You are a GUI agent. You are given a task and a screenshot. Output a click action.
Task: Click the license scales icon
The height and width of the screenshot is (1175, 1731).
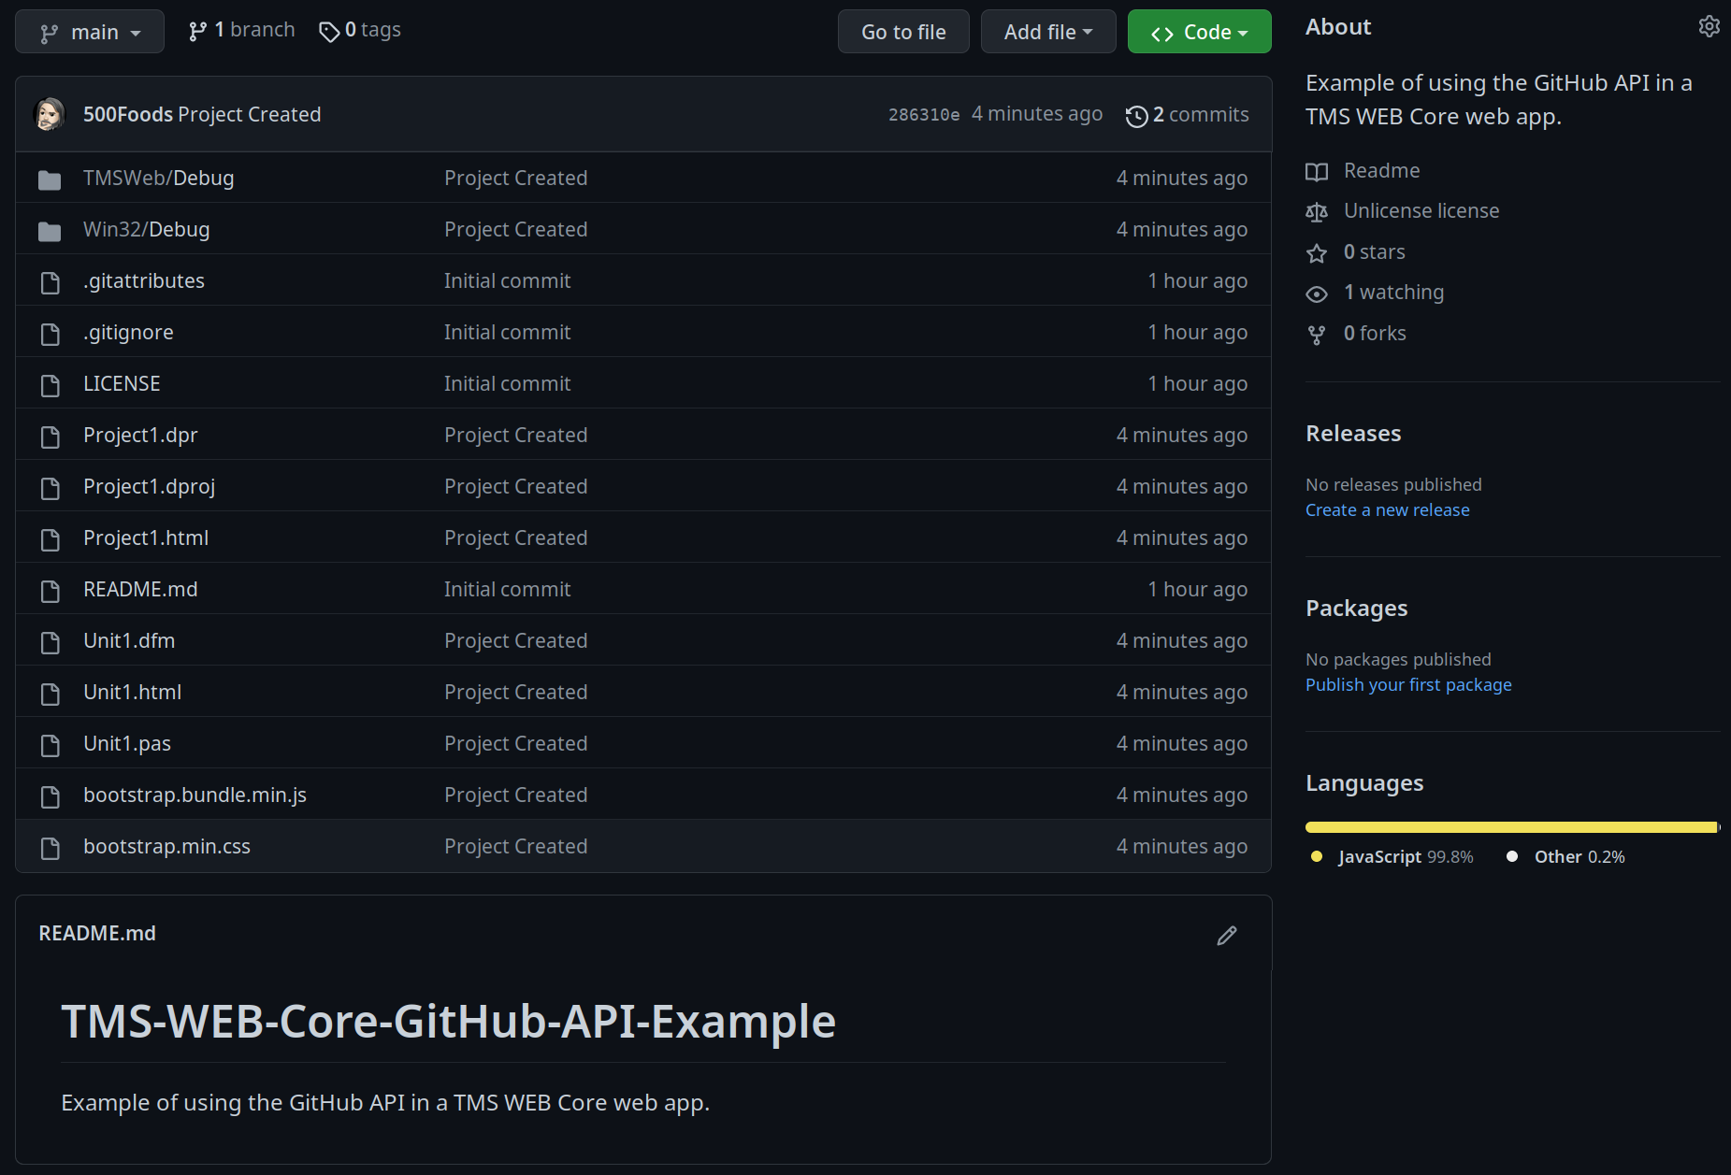pos(1317,211)
